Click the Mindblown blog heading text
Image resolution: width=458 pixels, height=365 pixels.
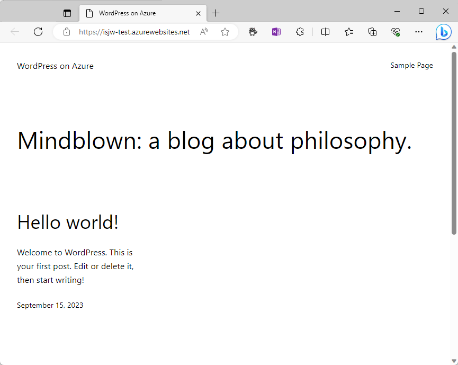point(214,141)
